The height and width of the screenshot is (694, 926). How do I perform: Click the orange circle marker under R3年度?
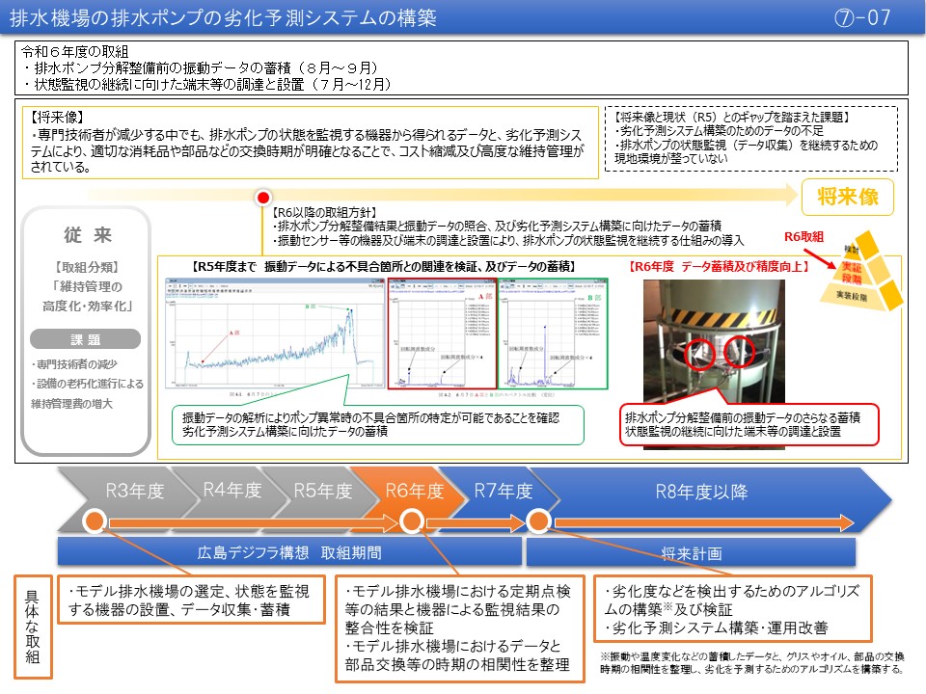point(94,521)
